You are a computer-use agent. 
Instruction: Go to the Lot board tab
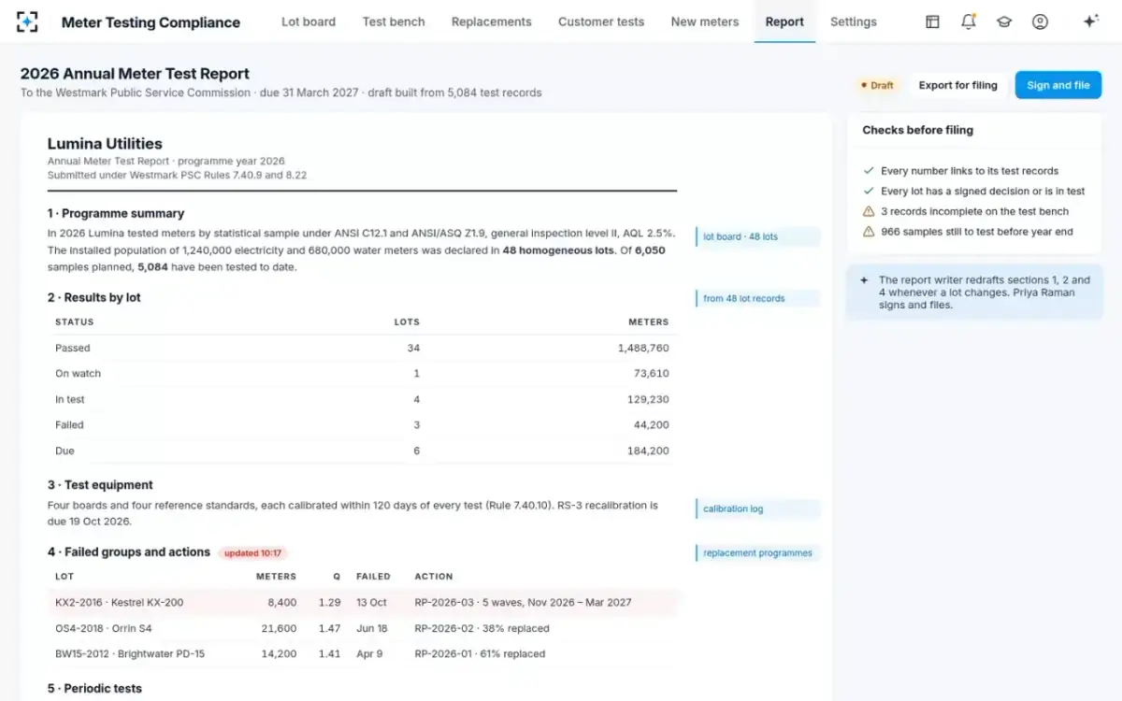pyautogui.click(x=309, y=21)
